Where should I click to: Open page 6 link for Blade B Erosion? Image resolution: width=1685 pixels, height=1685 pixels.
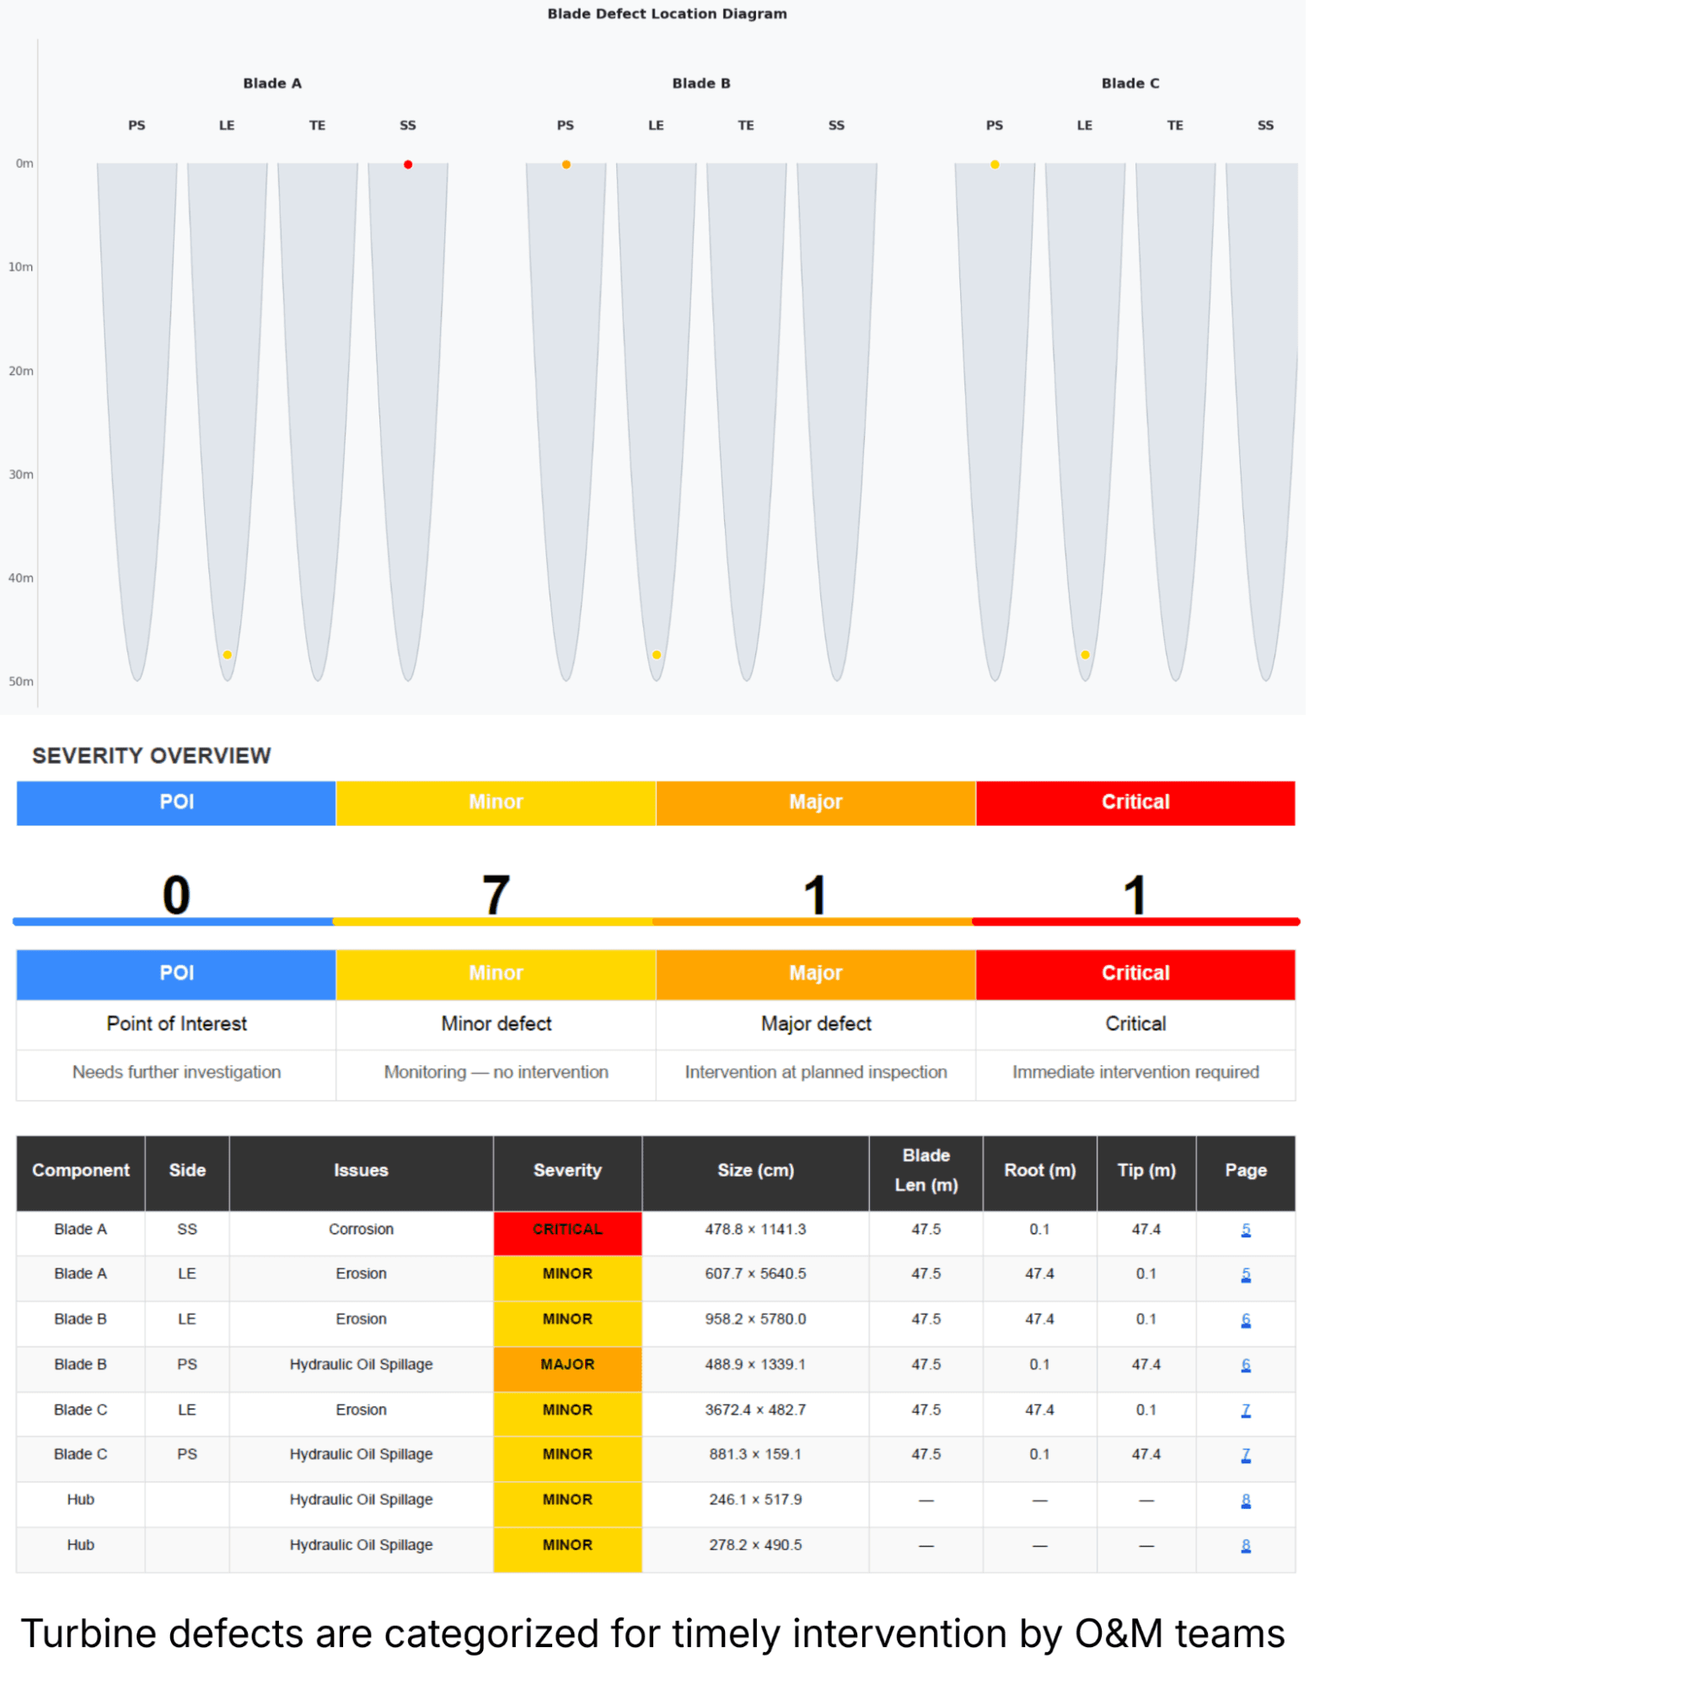(x=1246, y=1319)
